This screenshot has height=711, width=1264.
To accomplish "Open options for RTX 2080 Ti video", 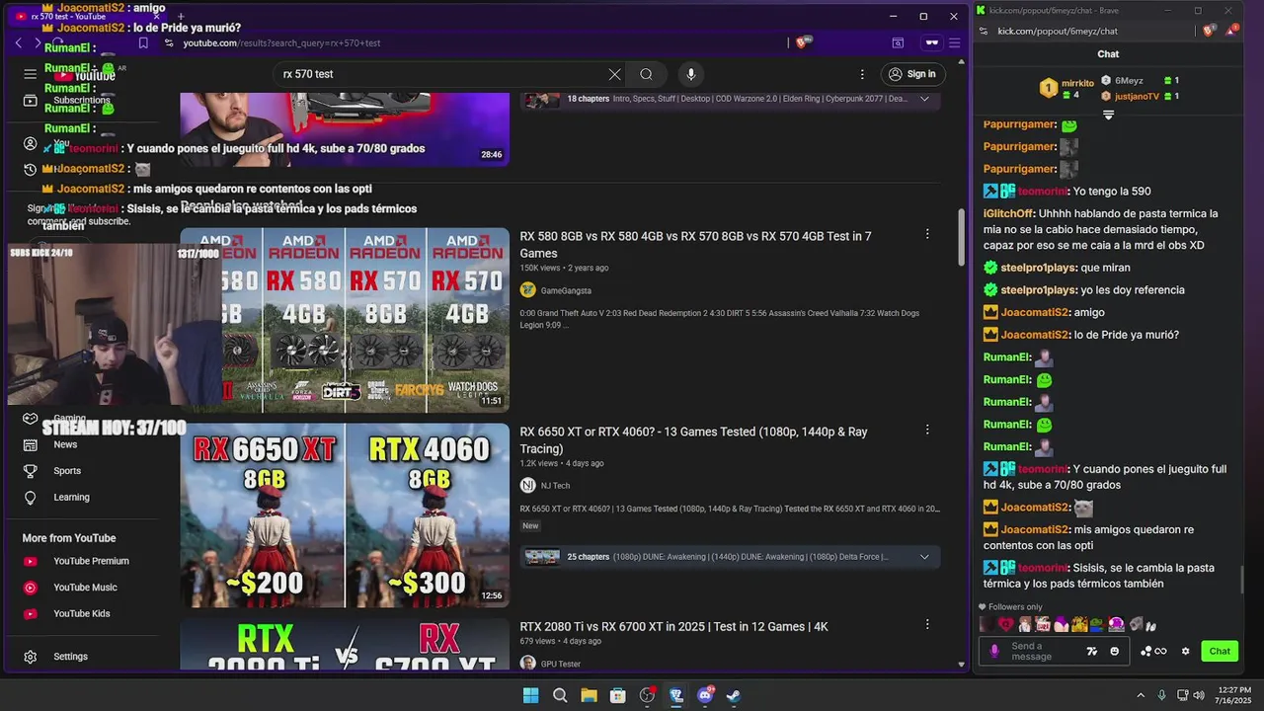I will pos(926,624).
